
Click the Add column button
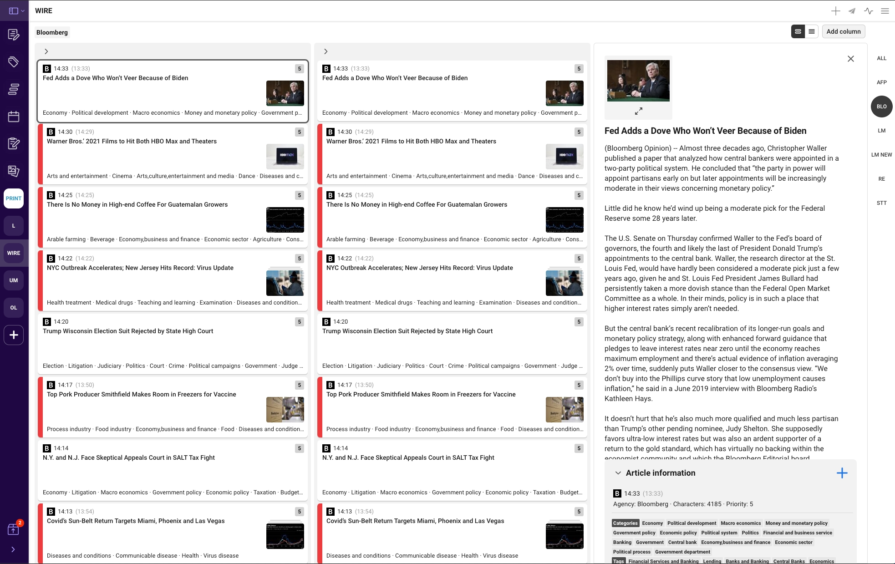[x=843, y=31]
